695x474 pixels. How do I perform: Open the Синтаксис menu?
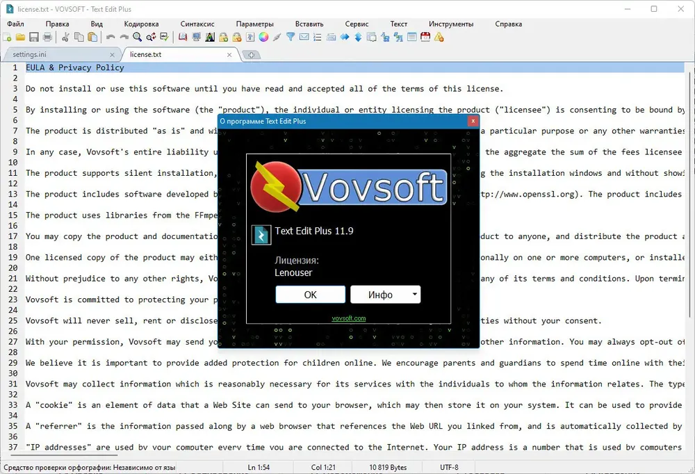(x=197, y=24)
